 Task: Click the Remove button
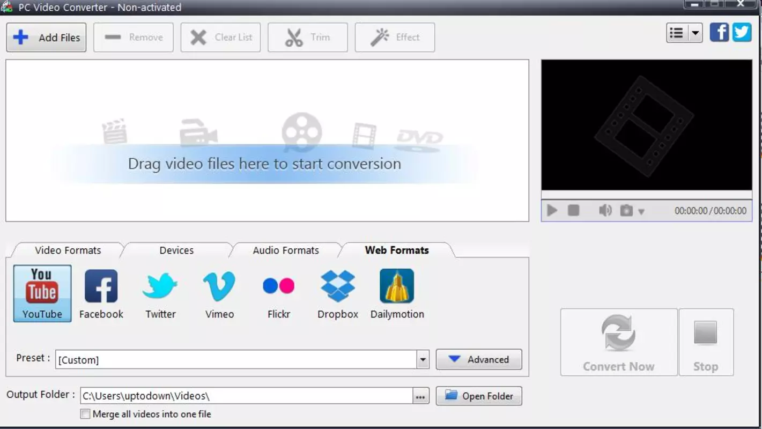tap(134, 38)
